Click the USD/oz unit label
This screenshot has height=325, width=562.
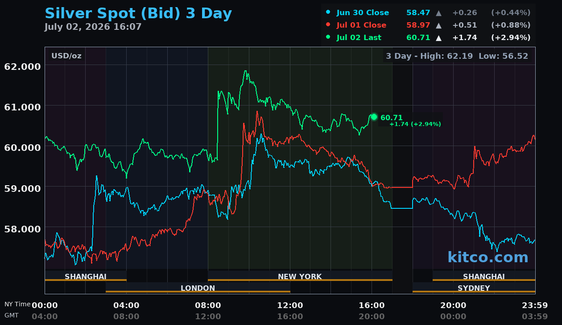66,56
